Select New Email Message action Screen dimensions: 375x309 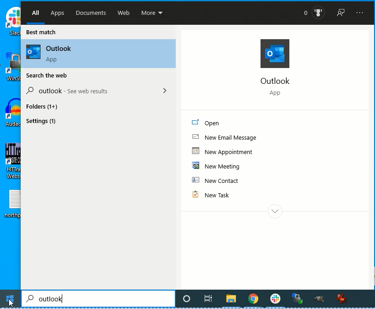click(230, 137)
